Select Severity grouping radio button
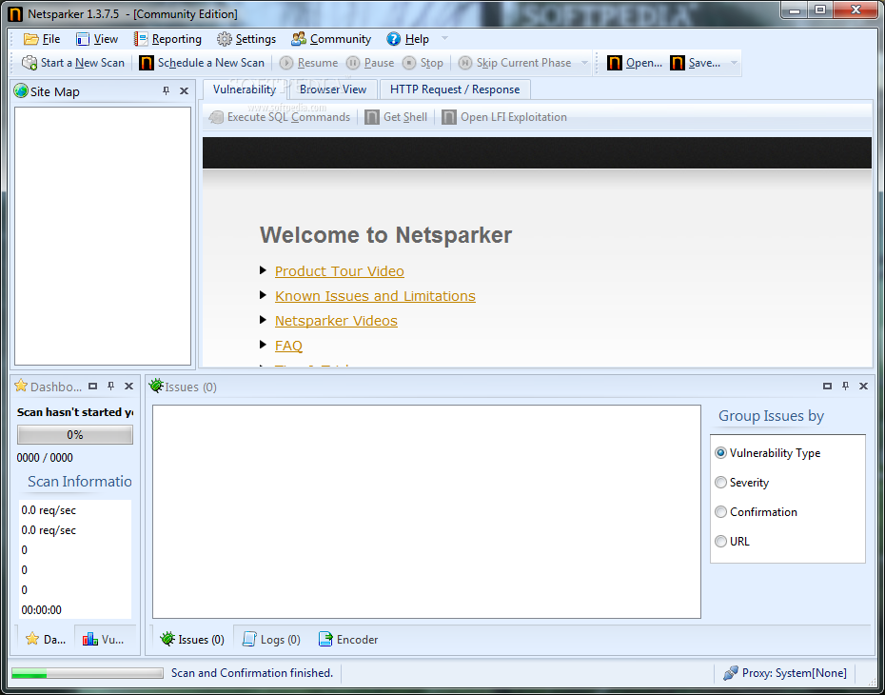The image size is (885, 695). tap(720, 482)
